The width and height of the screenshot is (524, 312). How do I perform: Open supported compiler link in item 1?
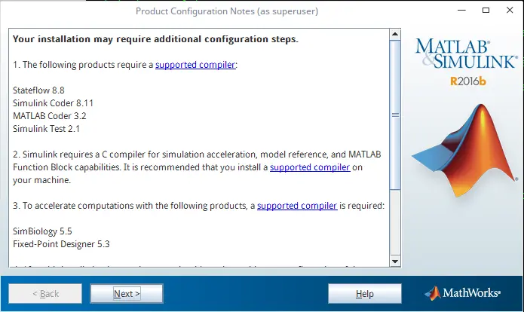pos(195,65)
